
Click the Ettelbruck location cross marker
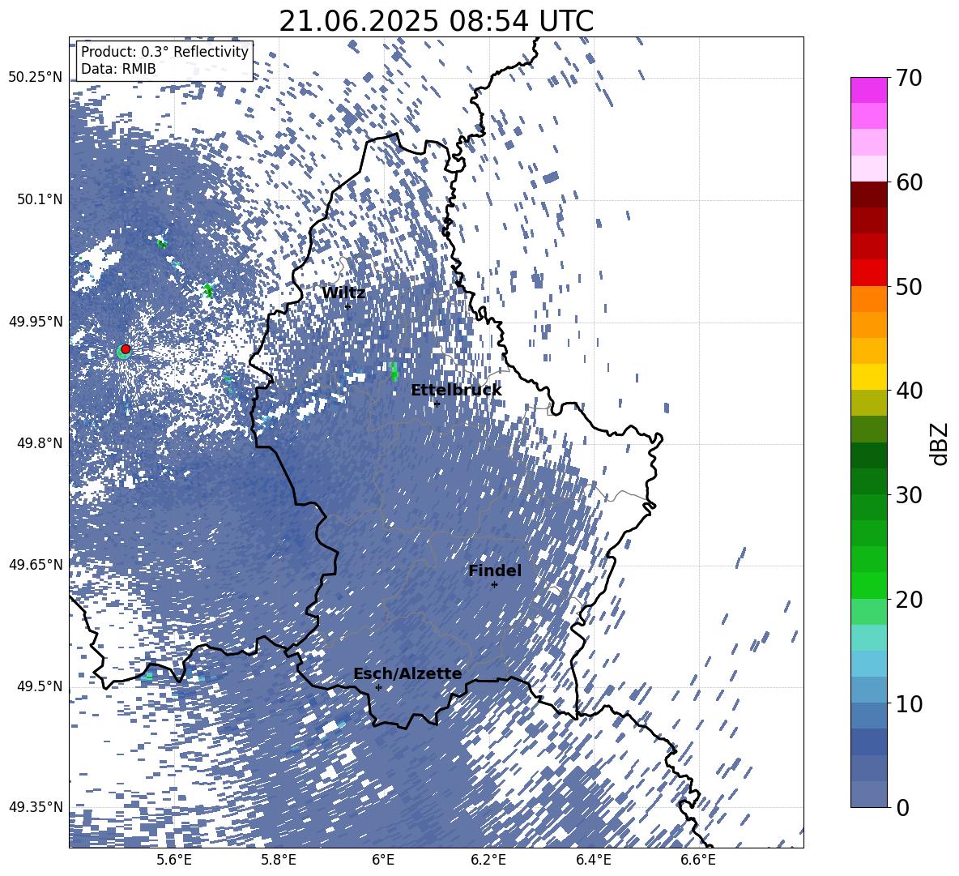(437, 404)
